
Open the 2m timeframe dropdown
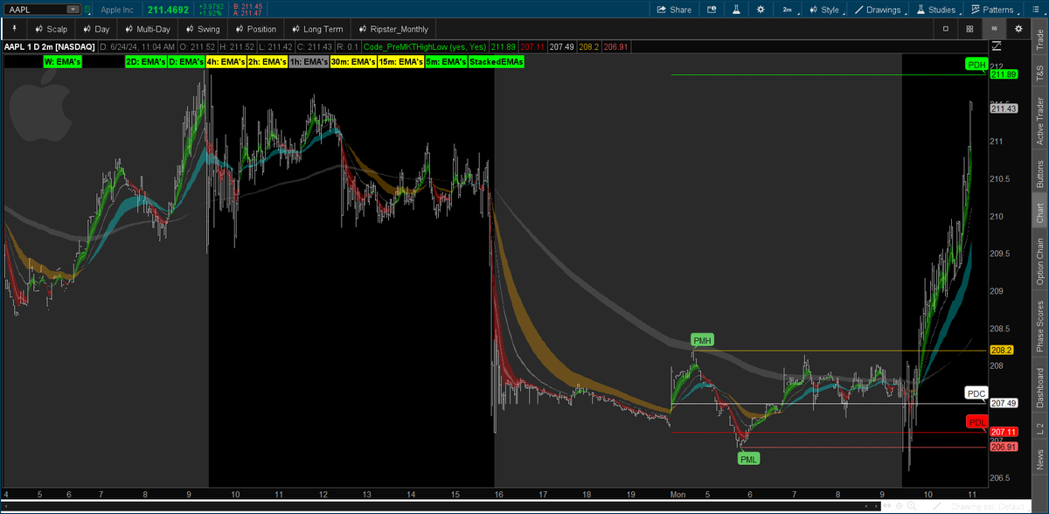788,10
